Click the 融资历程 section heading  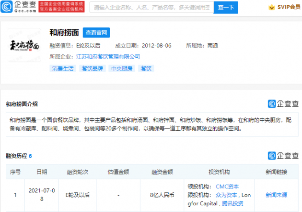point(16,156)
